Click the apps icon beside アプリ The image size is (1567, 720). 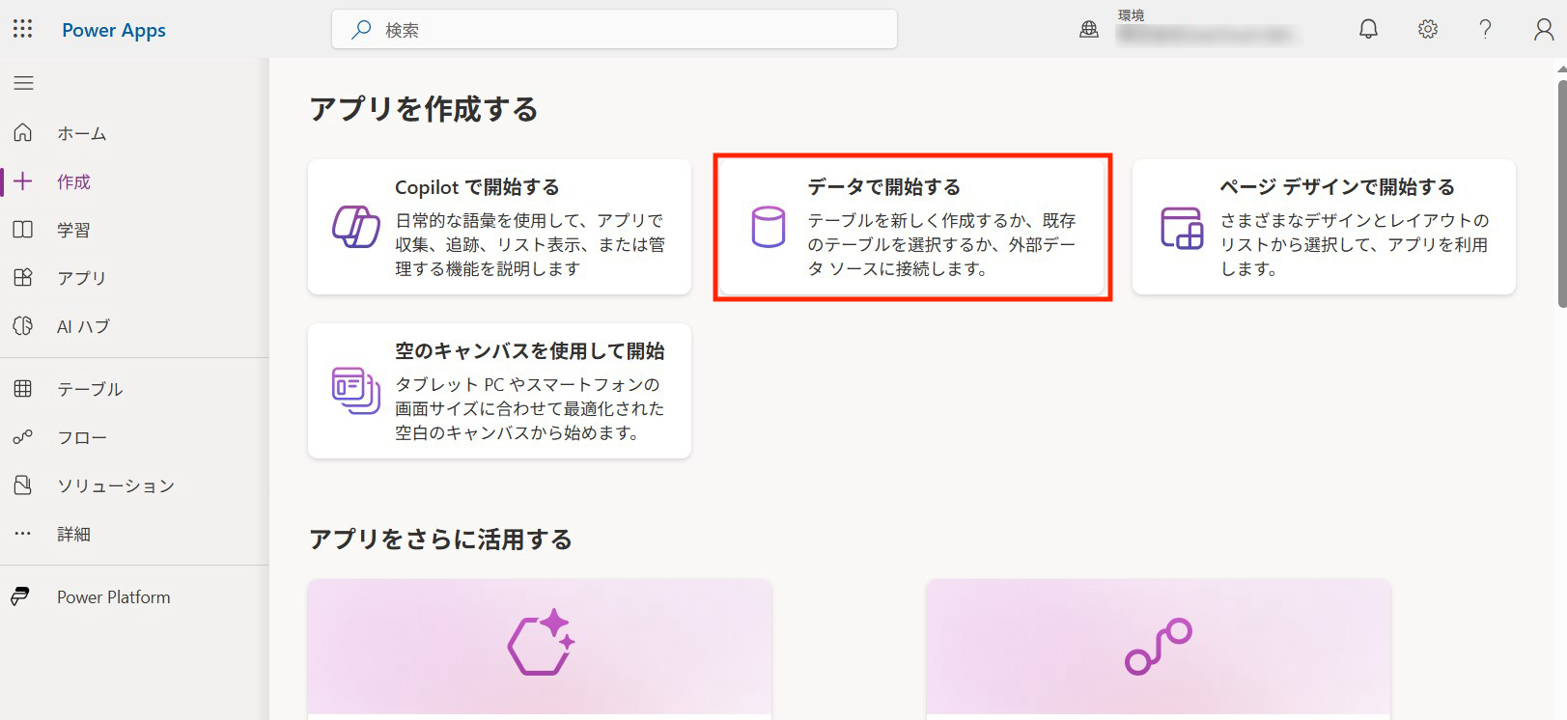coord(23,277)
